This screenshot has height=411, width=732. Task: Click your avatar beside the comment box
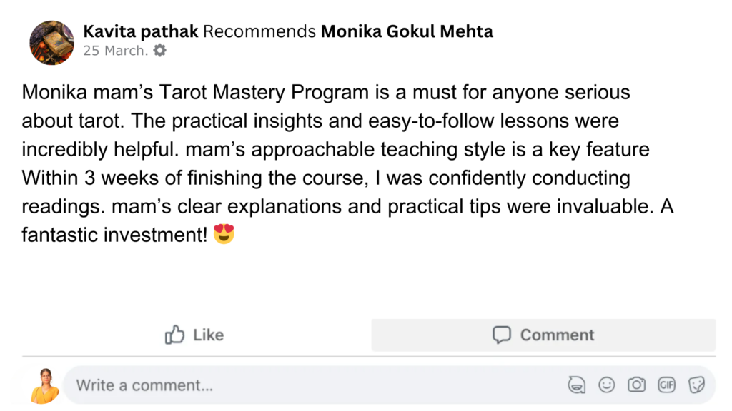pos(44,386)
